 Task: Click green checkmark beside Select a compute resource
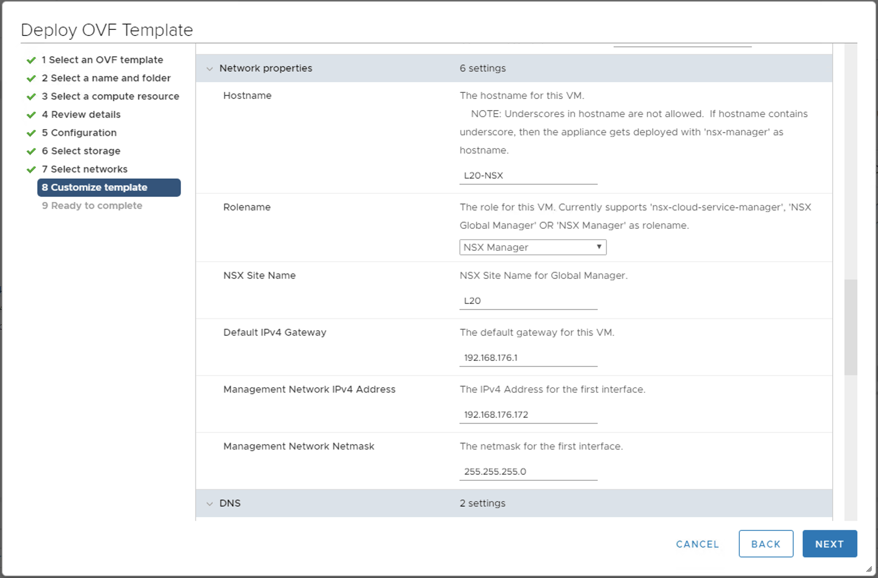click(x=31, y=96)
